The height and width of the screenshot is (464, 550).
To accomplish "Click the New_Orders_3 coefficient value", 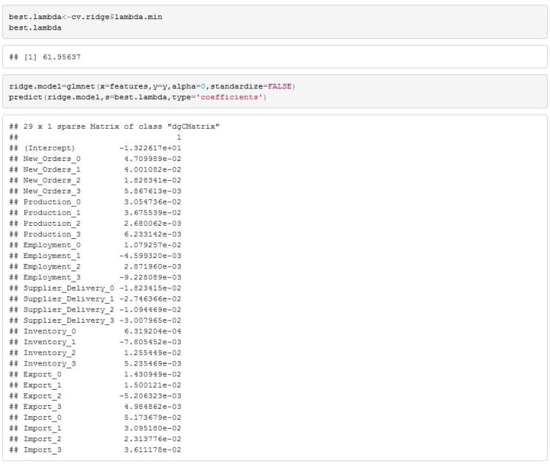I will 152,190.
